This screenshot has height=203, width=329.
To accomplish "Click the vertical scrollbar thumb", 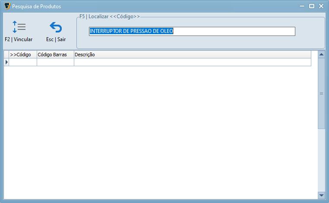I will 321,93.
